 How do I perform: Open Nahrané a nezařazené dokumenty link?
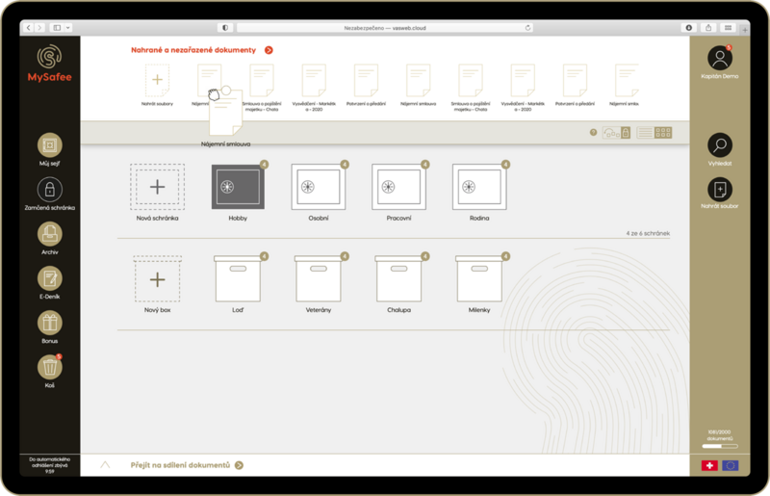tap(193, 50)
